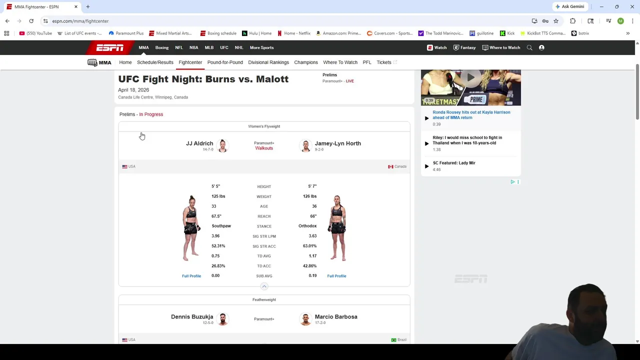Play the SC Featured Lady Mir clip
The image size is (640, 360).
(426, 166)
